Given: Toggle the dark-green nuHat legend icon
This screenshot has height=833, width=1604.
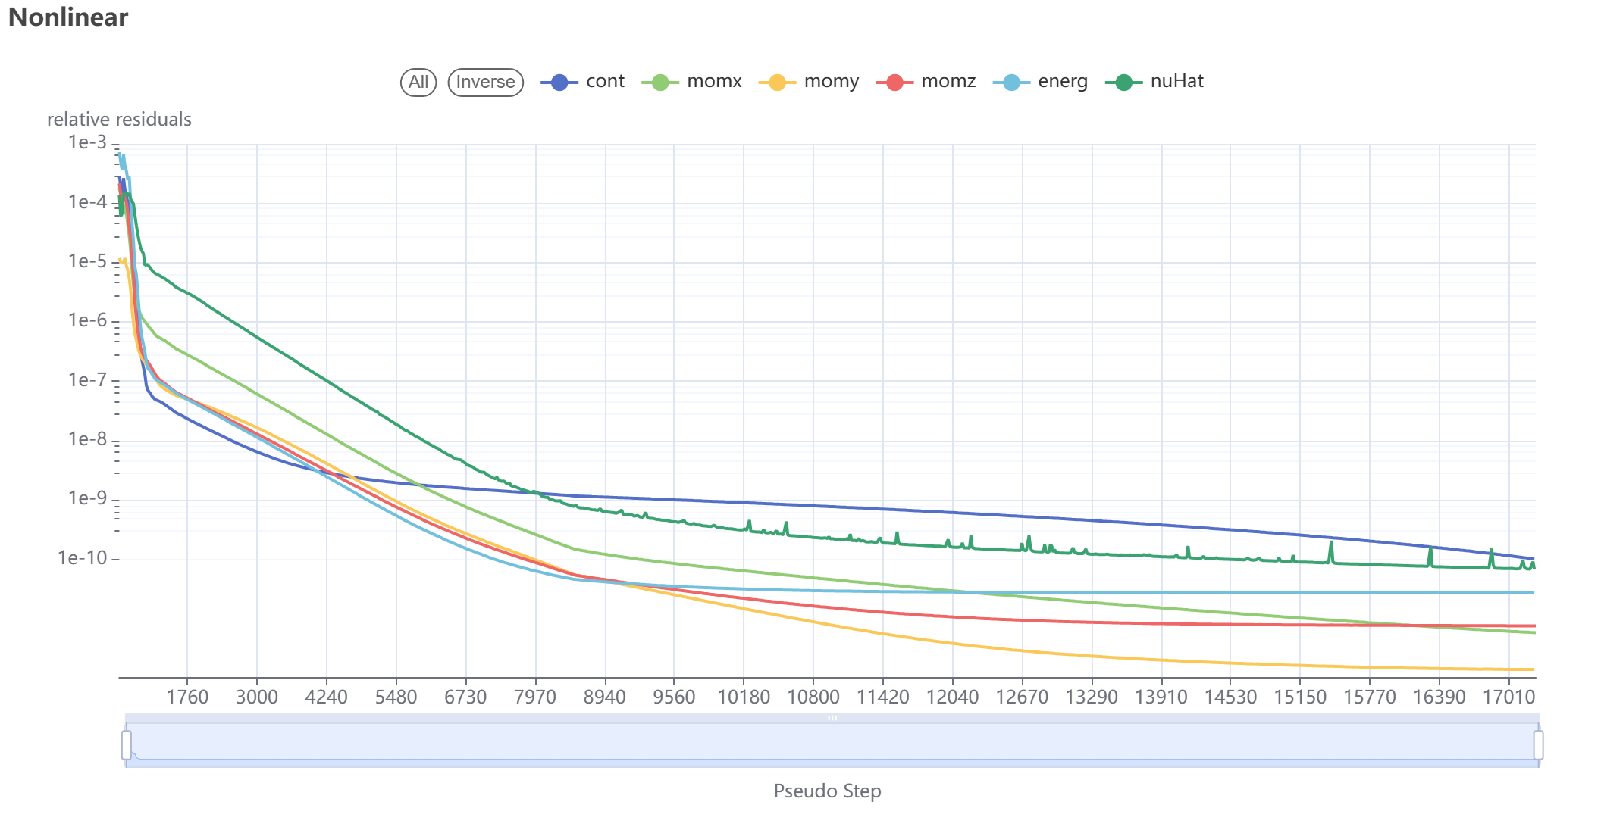Looking at the screenshot, I should pos(1123,83).
